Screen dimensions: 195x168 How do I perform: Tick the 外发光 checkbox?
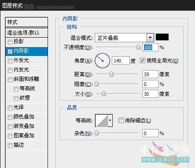[10, 61]
